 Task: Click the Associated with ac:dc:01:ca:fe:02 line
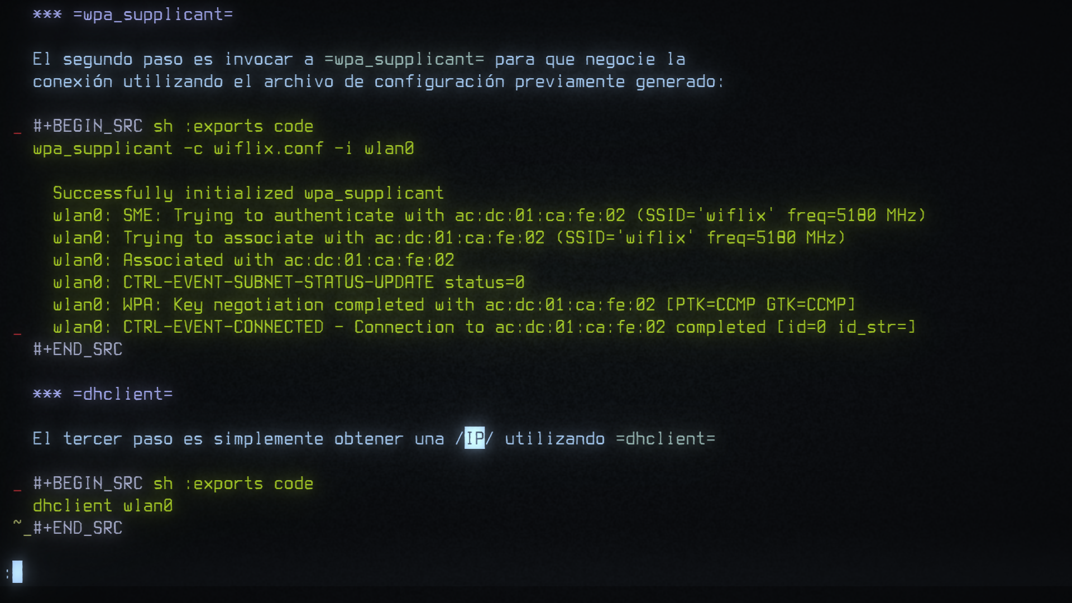point(253,260)
